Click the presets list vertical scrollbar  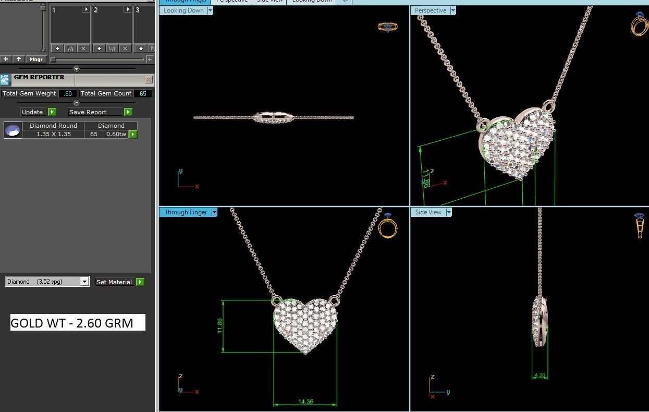pos(43,26)
